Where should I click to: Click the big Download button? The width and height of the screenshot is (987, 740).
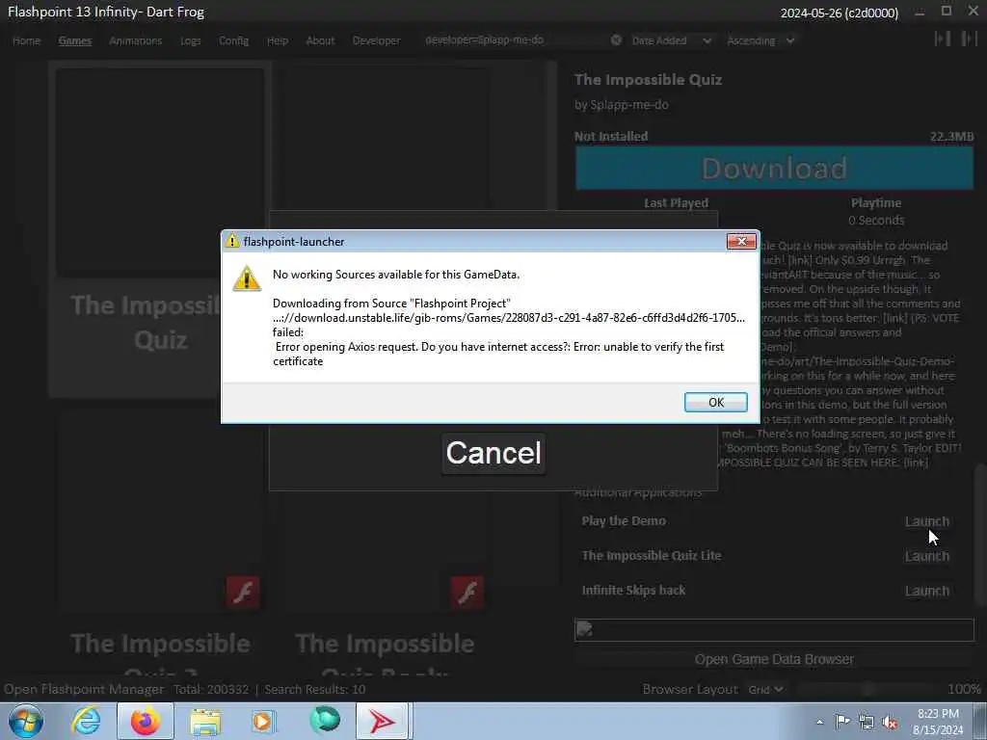tap(774, 168)
